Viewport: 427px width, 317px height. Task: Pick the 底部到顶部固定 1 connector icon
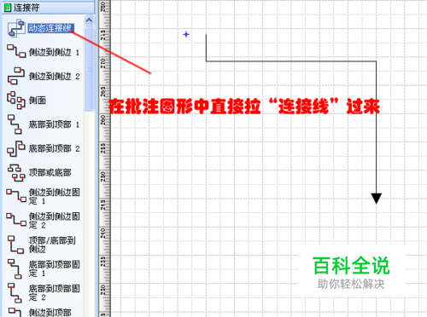[x=15, y=268]
